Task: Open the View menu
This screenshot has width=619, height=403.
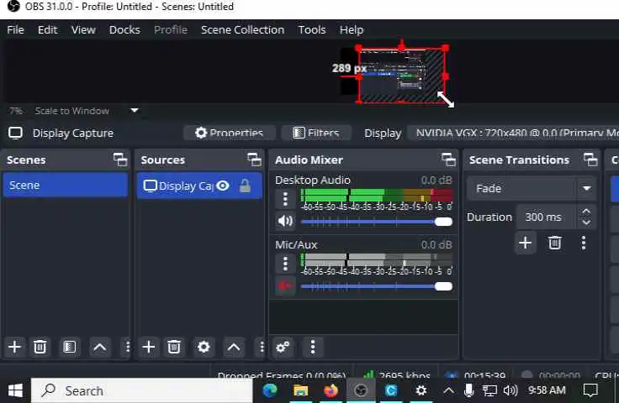Action: pyautogui.click(x=83, y=29)
